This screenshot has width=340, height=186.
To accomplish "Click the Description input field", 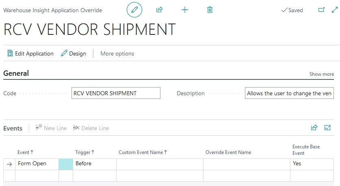I will [290, 93].
